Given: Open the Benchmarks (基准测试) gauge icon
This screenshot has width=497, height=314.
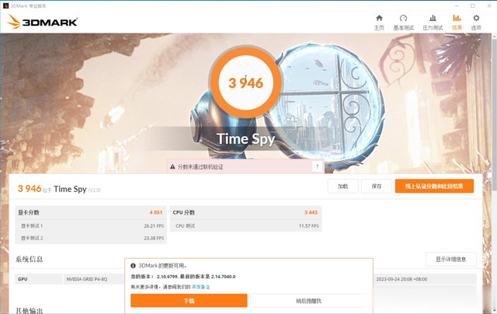Looking at the screenshot, I should (x=403, y=19).
